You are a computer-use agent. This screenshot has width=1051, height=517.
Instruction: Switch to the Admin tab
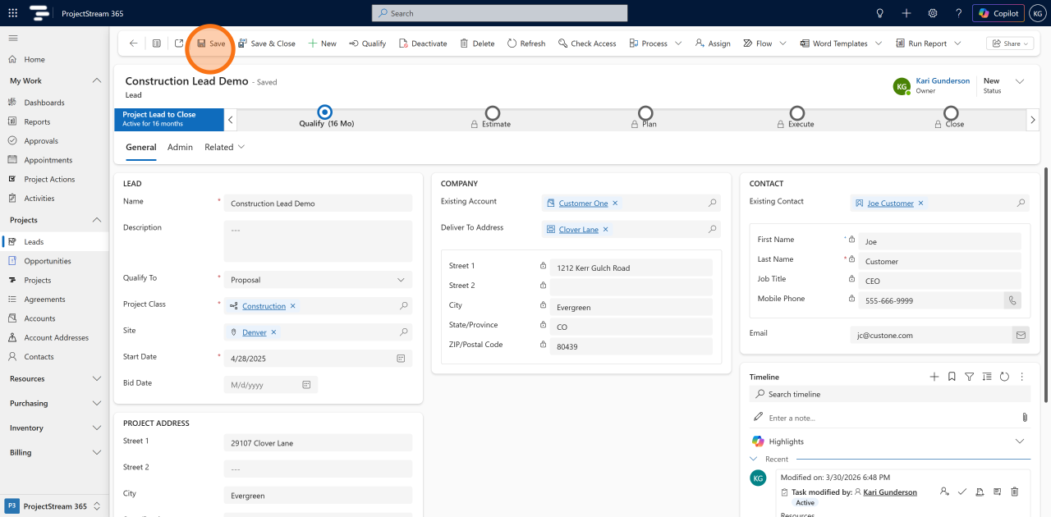tap(180, 147)
